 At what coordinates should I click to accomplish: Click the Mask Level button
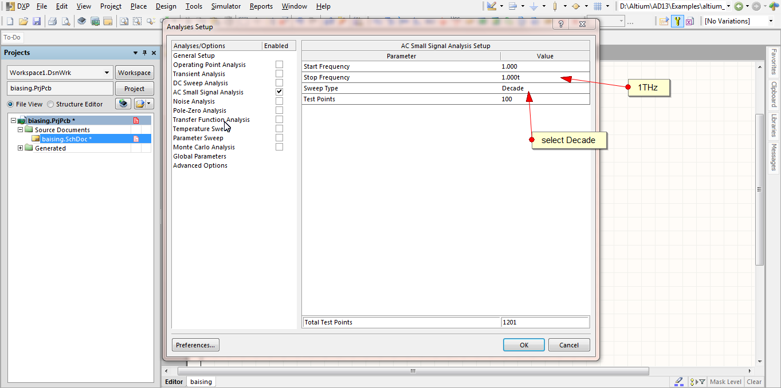point(726,382)
